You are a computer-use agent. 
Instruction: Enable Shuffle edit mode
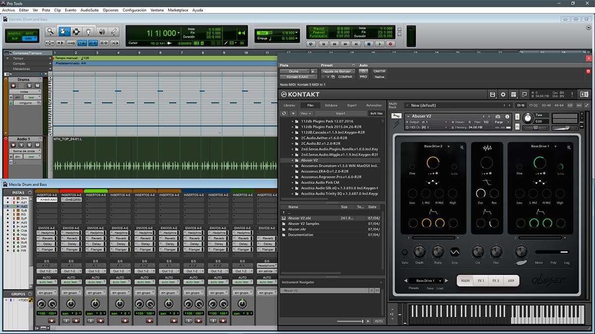pos(15,33)
